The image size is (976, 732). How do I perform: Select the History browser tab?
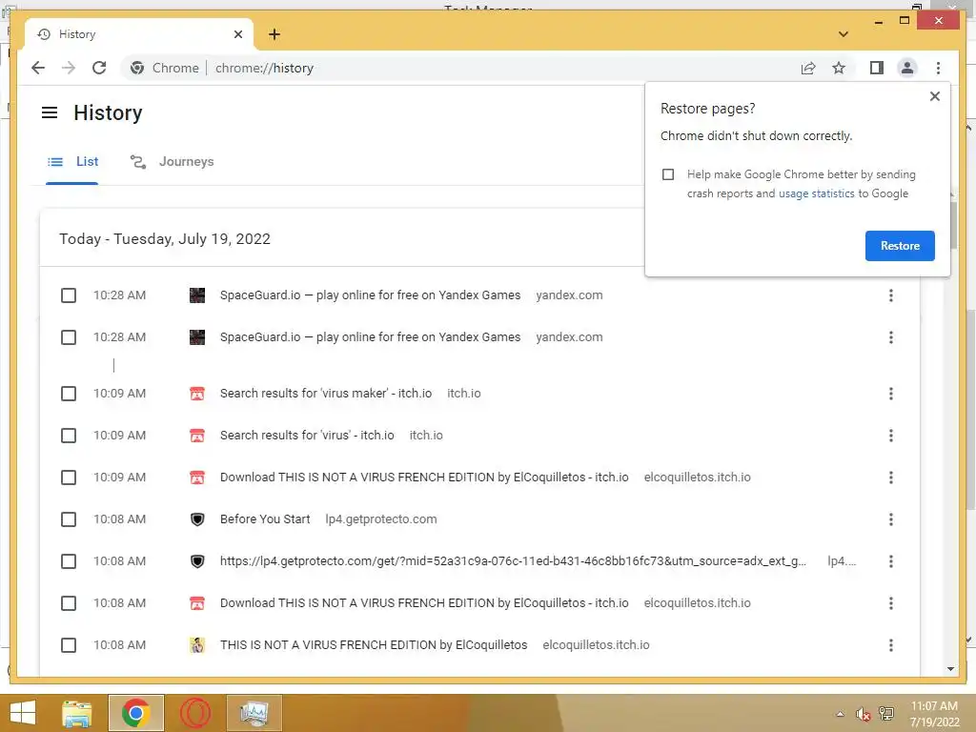(139, 34)
